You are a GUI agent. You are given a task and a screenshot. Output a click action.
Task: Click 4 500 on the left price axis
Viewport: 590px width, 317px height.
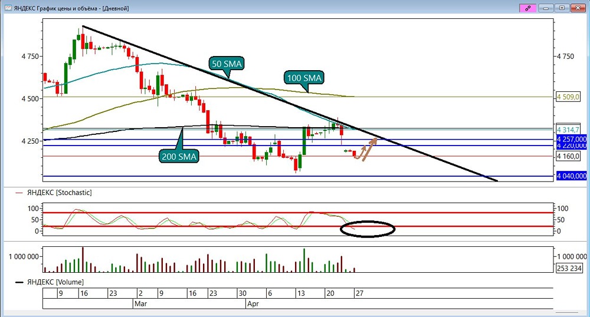point(29,99)
